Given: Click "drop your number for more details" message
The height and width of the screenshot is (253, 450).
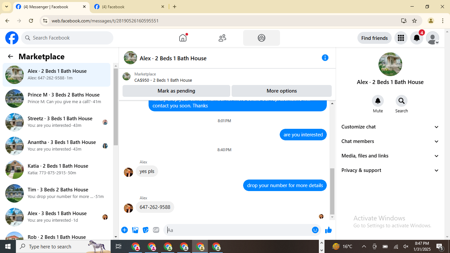Looking at the screenshot, I should [x=285, y=185].
